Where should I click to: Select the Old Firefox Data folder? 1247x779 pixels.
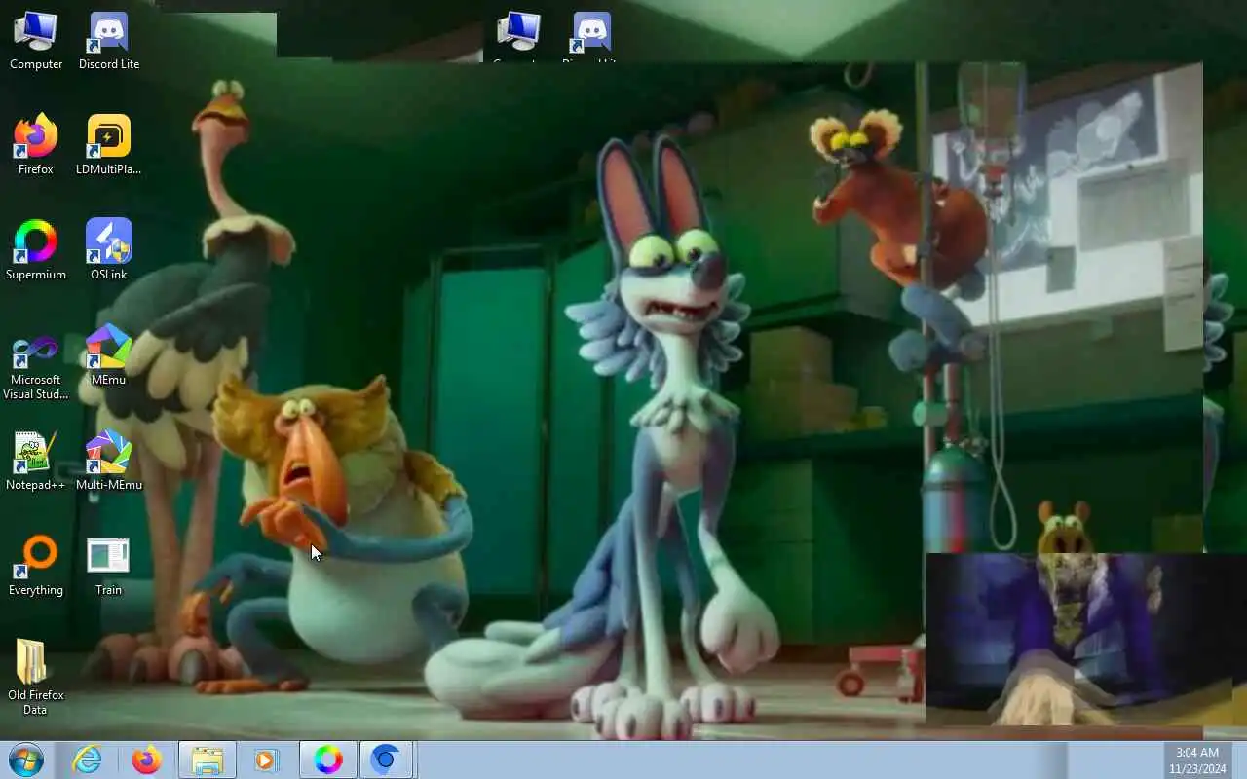tap(36, 678)
